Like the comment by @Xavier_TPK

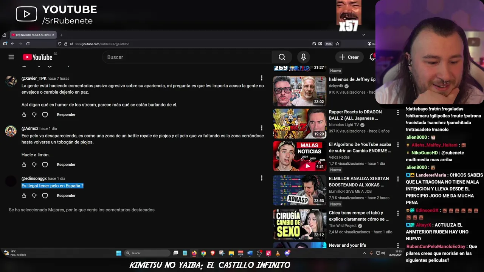(24, 114)
